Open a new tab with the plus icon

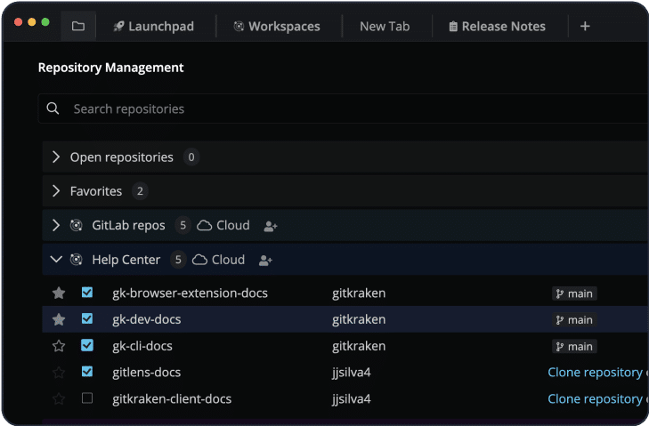click(x=585, y=26)
